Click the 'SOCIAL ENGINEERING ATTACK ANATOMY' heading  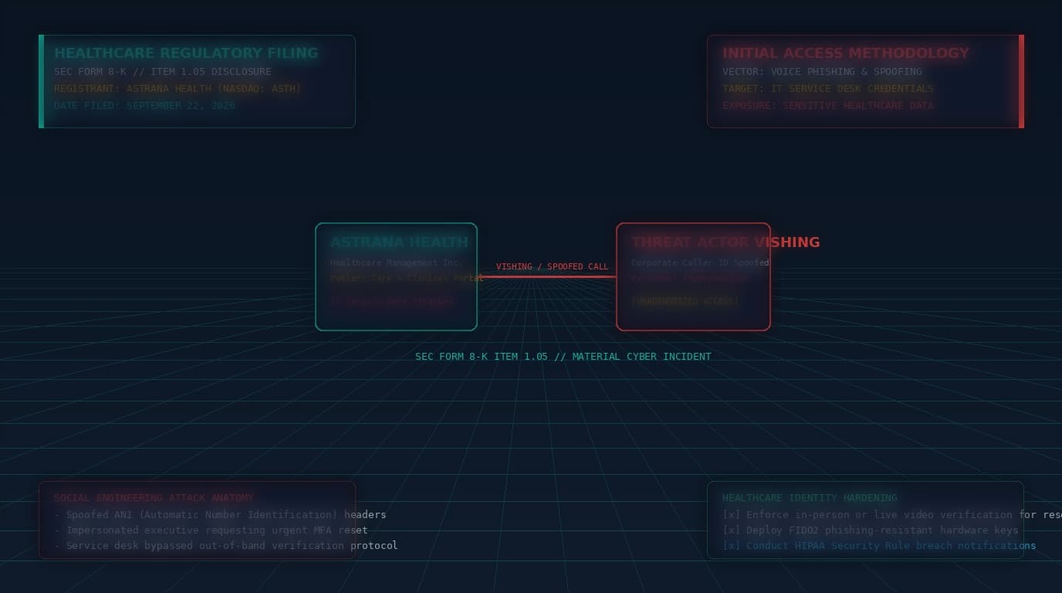click(154, 498)
